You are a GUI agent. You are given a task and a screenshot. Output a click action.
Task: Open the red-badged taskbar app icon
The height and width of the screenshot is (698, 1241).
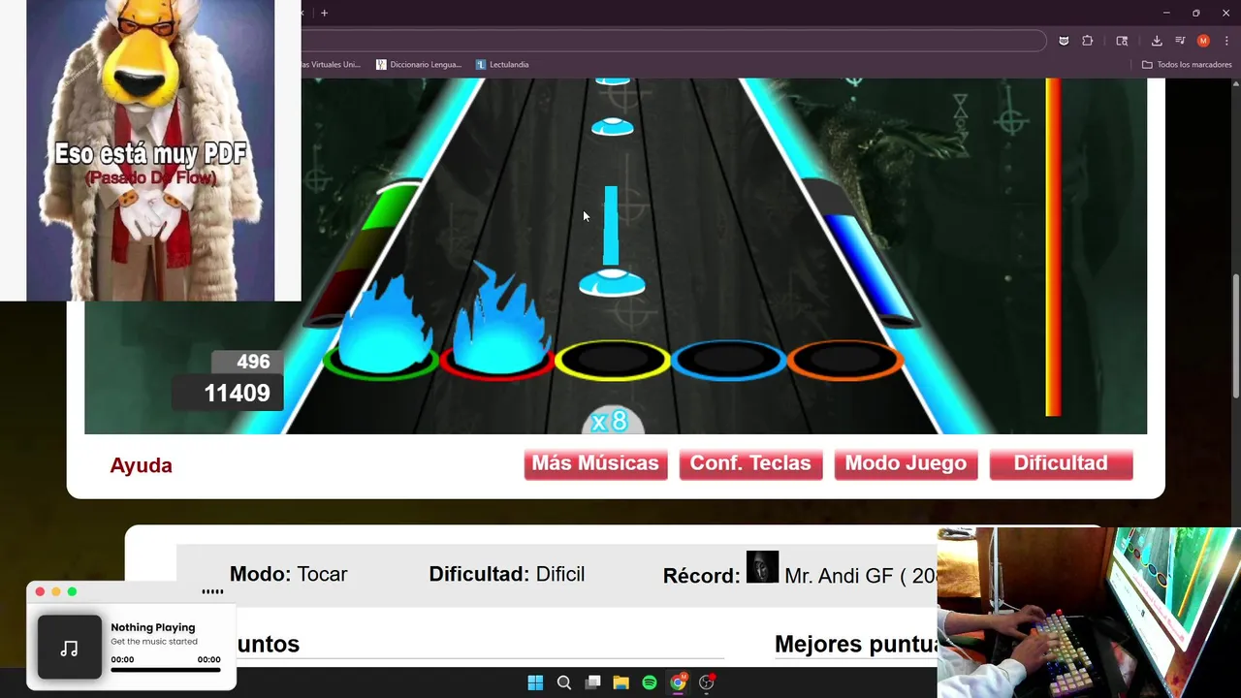pos(707,682)
